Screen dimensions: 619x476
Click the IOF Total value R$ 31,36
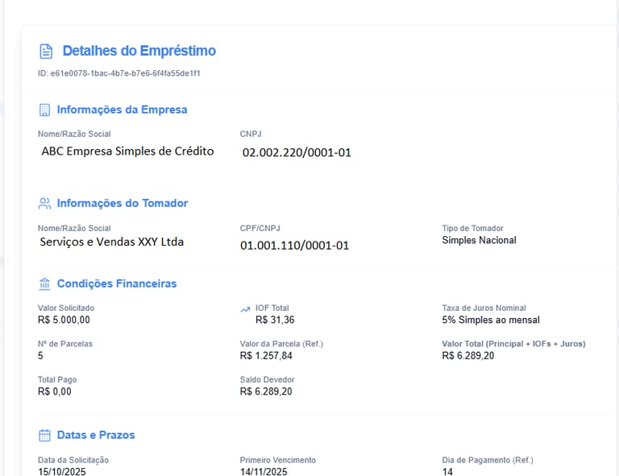(x=275, y=320)
